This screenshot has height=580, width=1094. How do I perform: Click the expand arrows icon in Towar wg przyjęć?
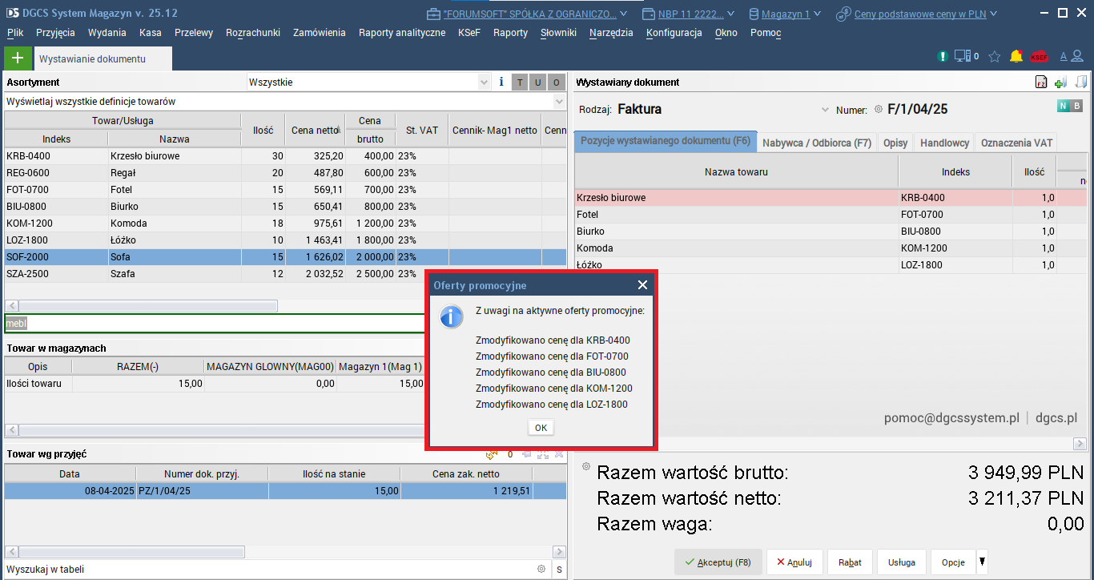(x=543, y=454)
